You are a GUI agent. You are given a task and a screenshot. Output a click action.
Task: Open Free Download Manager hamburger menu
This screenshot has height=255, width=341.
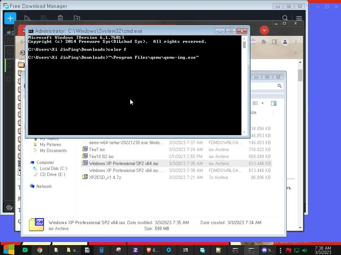[299, 18]
